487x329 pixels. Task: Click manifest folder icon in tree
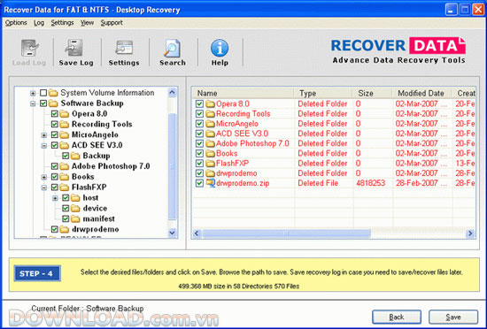[75, 219]
